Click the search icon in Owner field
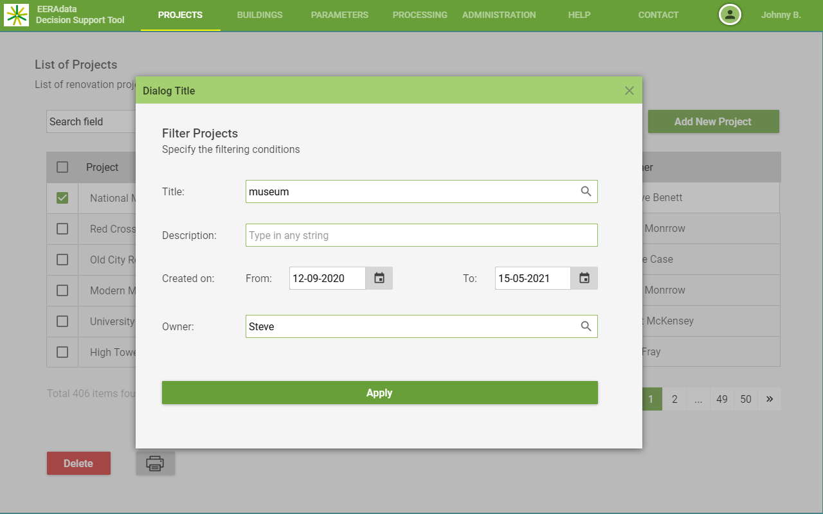 point(586,326)
